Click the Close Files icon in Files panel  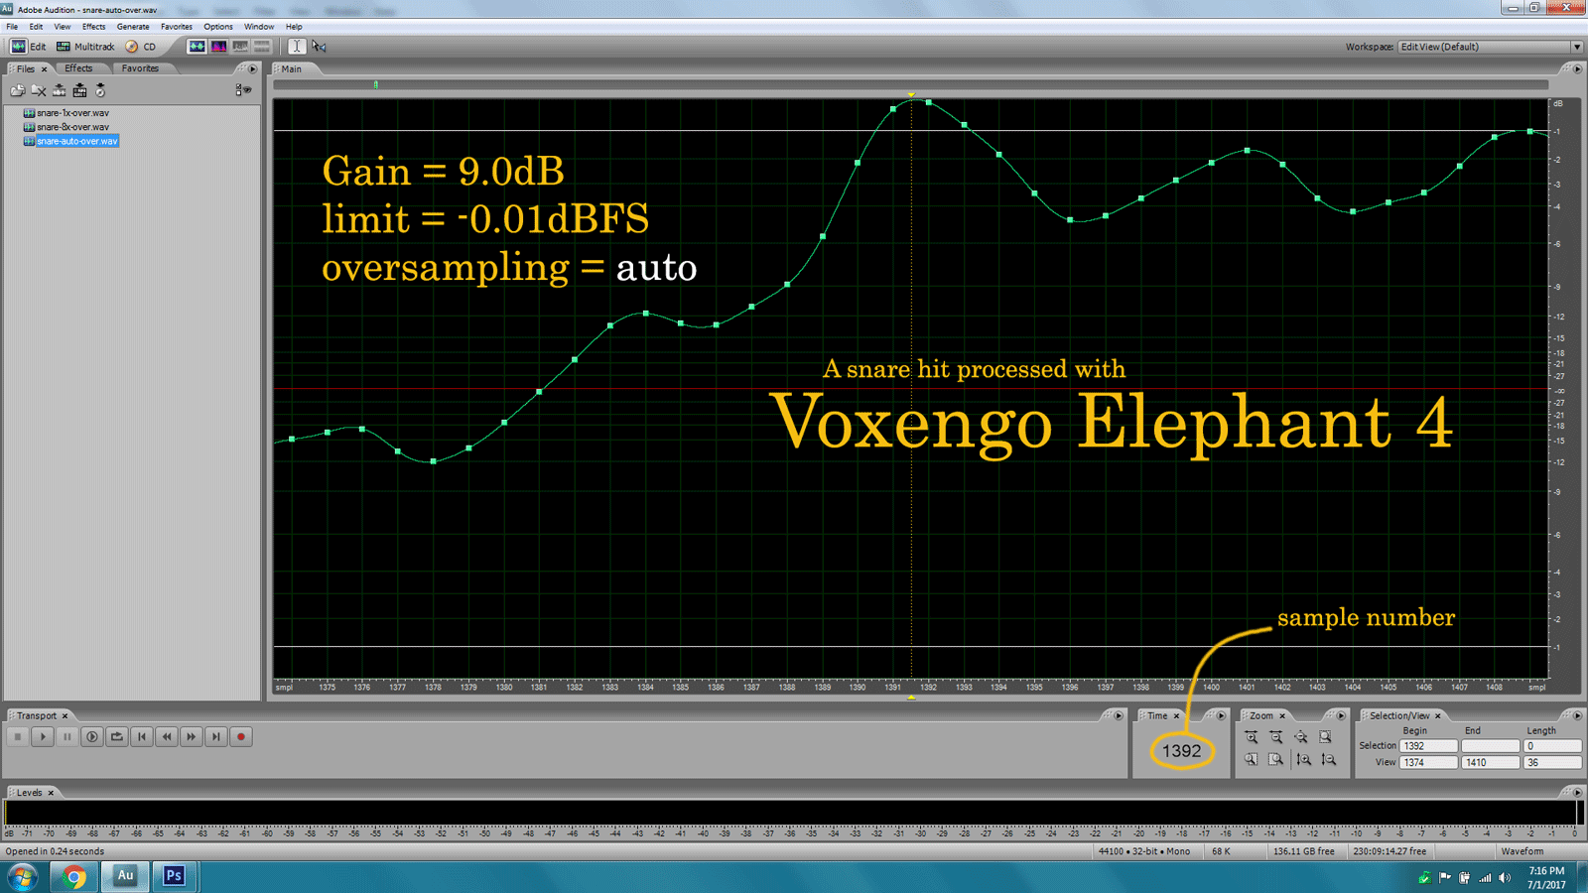point(39,90)
